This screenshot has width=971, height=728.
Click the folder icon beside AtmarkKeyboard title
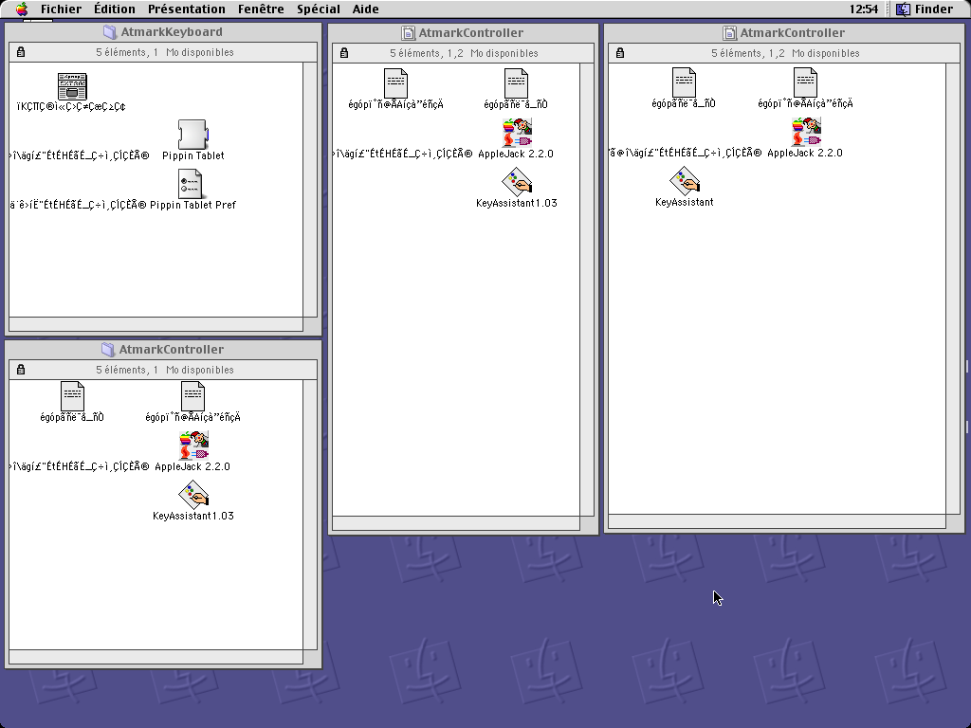click(x=110, y=32)
